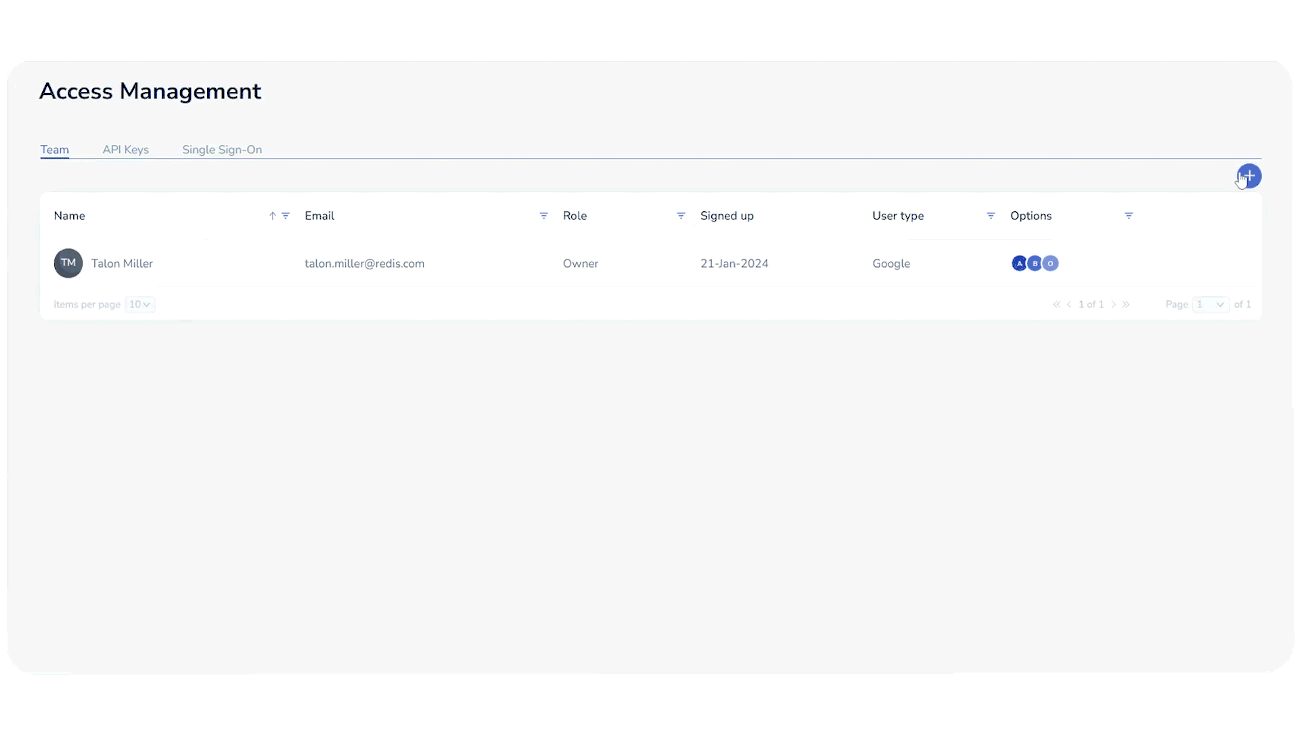This screenshot has width=1299, height=731.
Task: Open the Role column filter icon
Action: coord(681,216)
